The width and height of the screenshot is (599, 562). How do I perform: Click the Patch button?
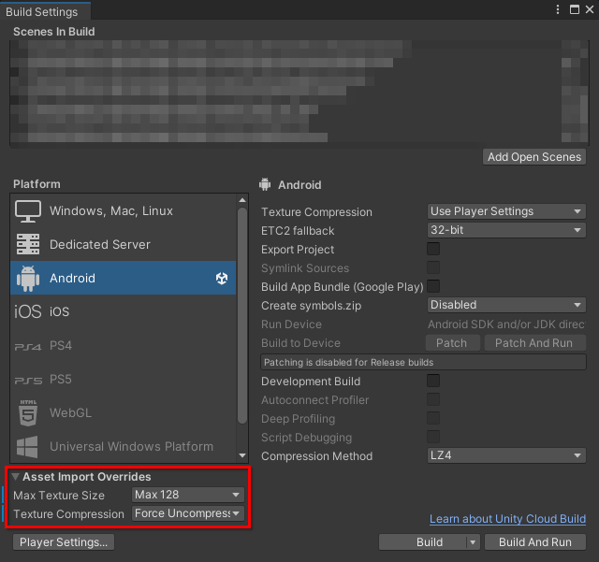coord(453,343)
